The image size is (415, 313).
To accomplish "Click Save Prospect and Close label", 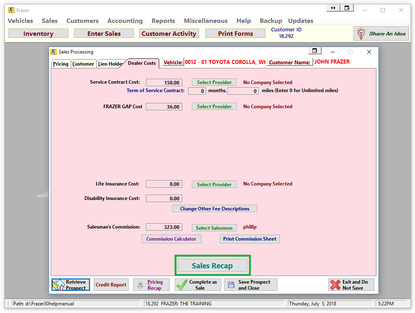I will tap(254, 285).
